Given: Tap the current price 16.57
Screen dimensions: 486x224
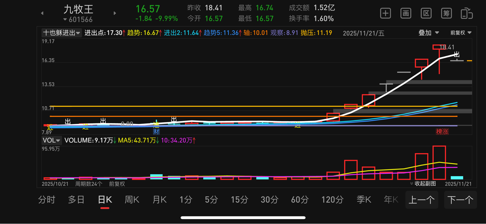Looking at the screenshot, I should pos(148,9).
